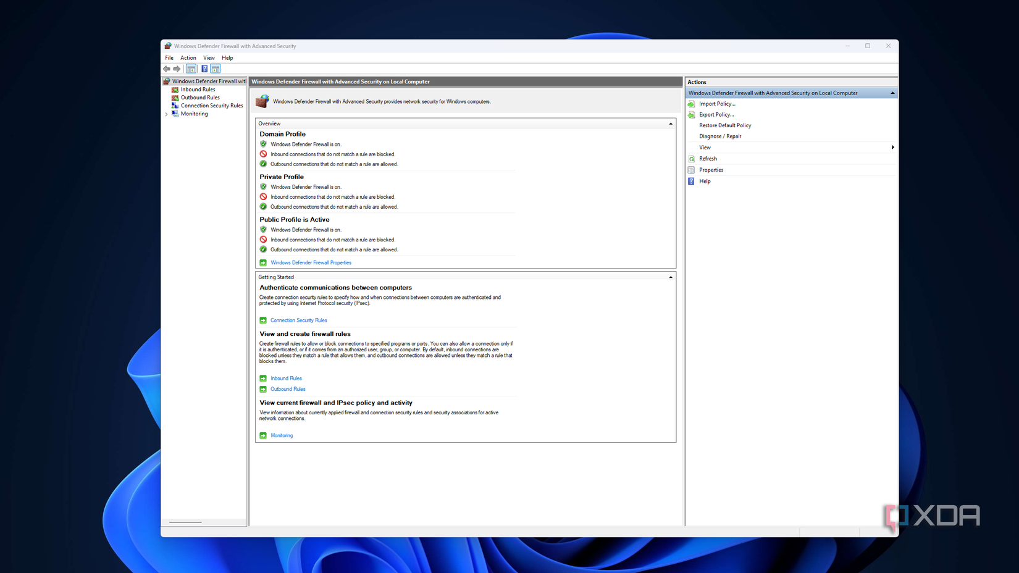
Task: Open the File menu
Action: 169,58
